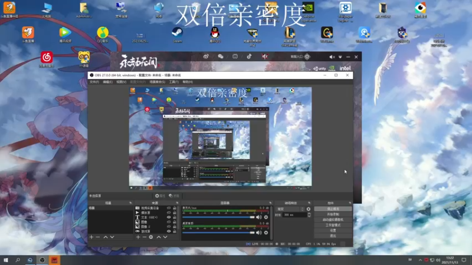Open desktop audio settings gear

(x=266, y=233)
